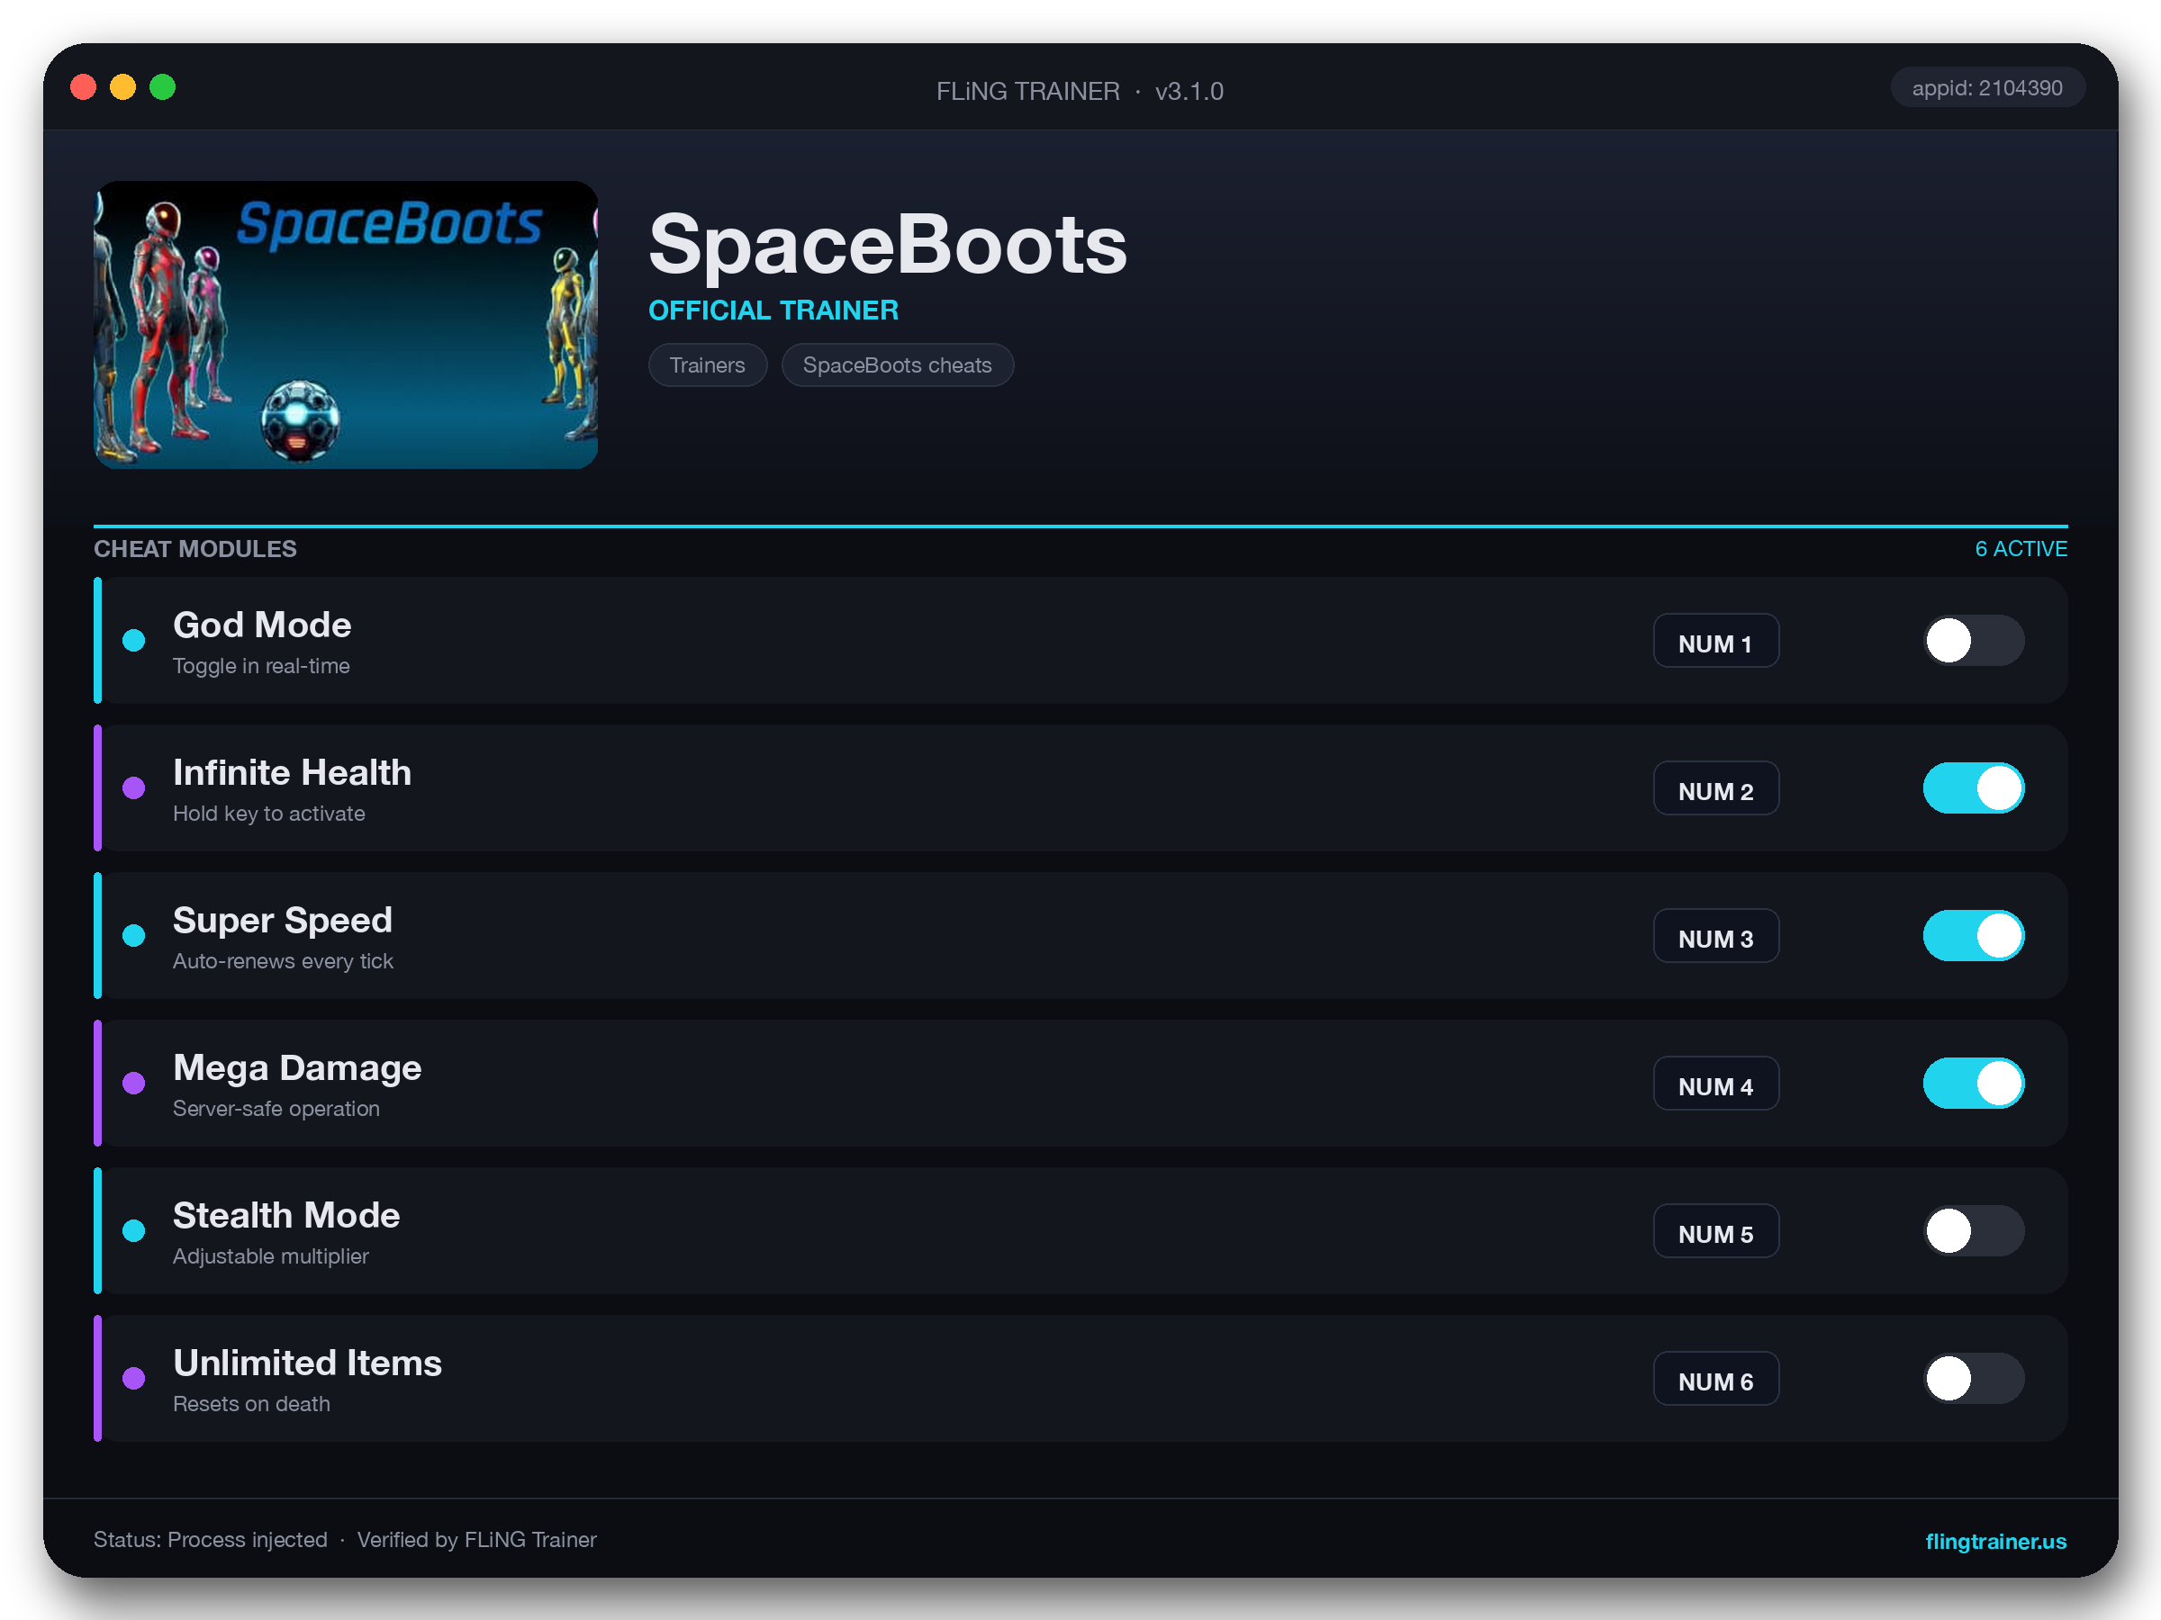Image resolution: width=2161 pixels, height=1620 pixels.
Task: Click the large SpaceBoots heading
Action: [887, 244]
